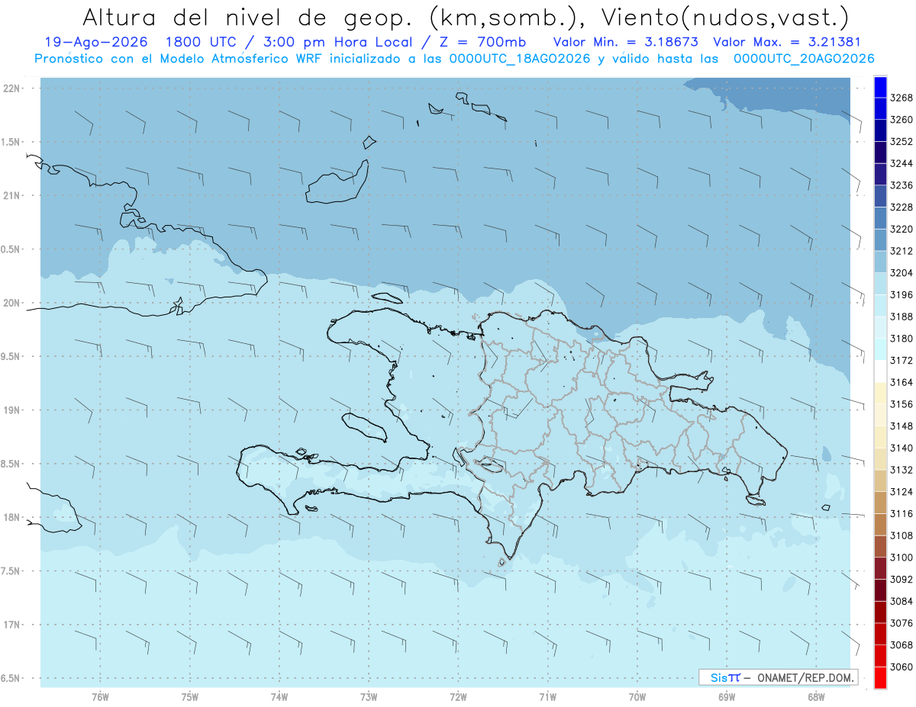
Task: Click the bright red swatch below 3060
Action: tap(880, 677)
